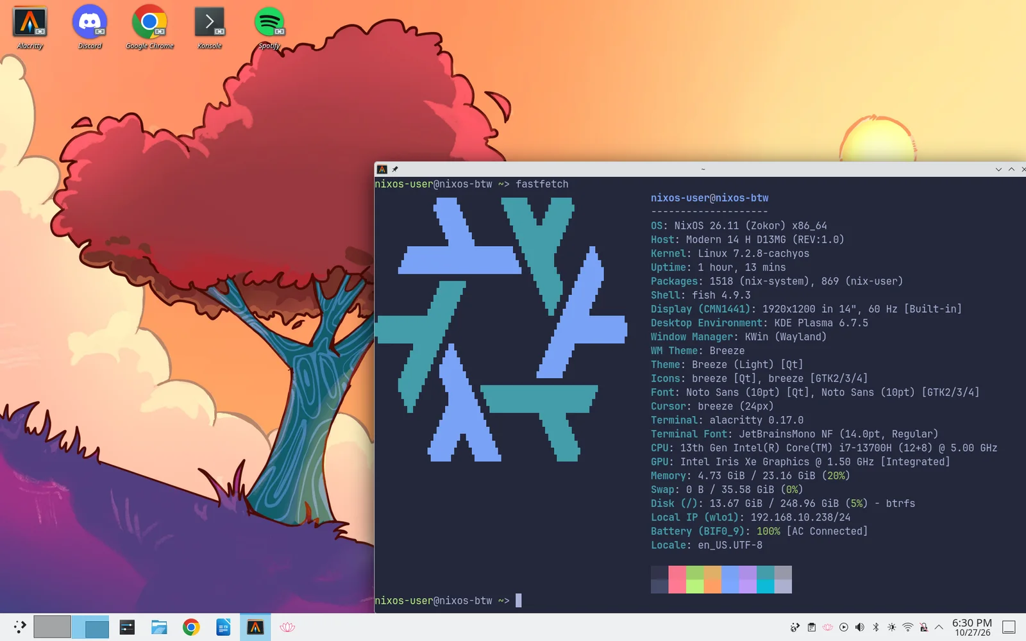Open the display brightness tray icon
This screenshot has height=641, width=1026.
[x=891, y=628]
